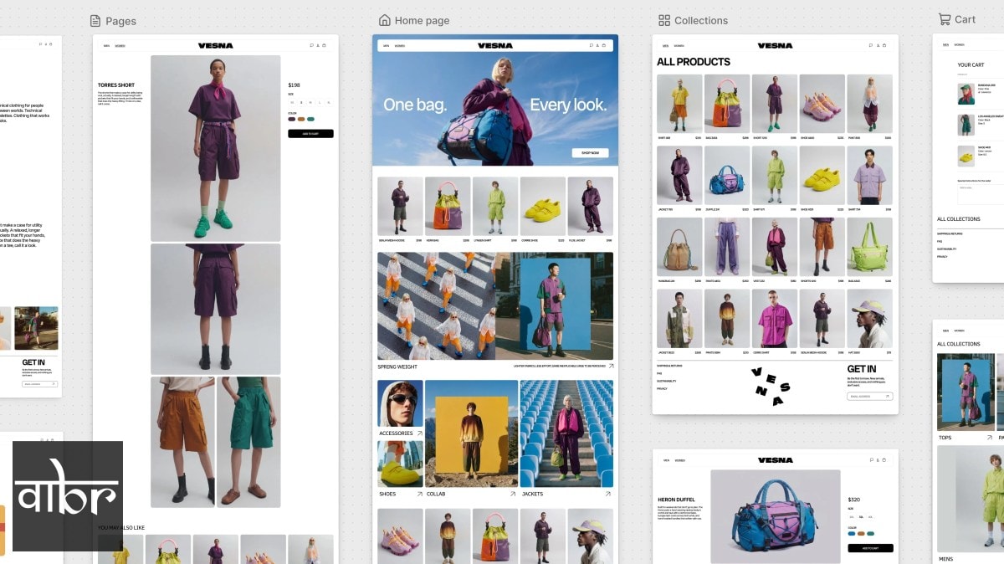
Task: Click the arrow icon next to Accessories
Action: [x=419, y=433]
